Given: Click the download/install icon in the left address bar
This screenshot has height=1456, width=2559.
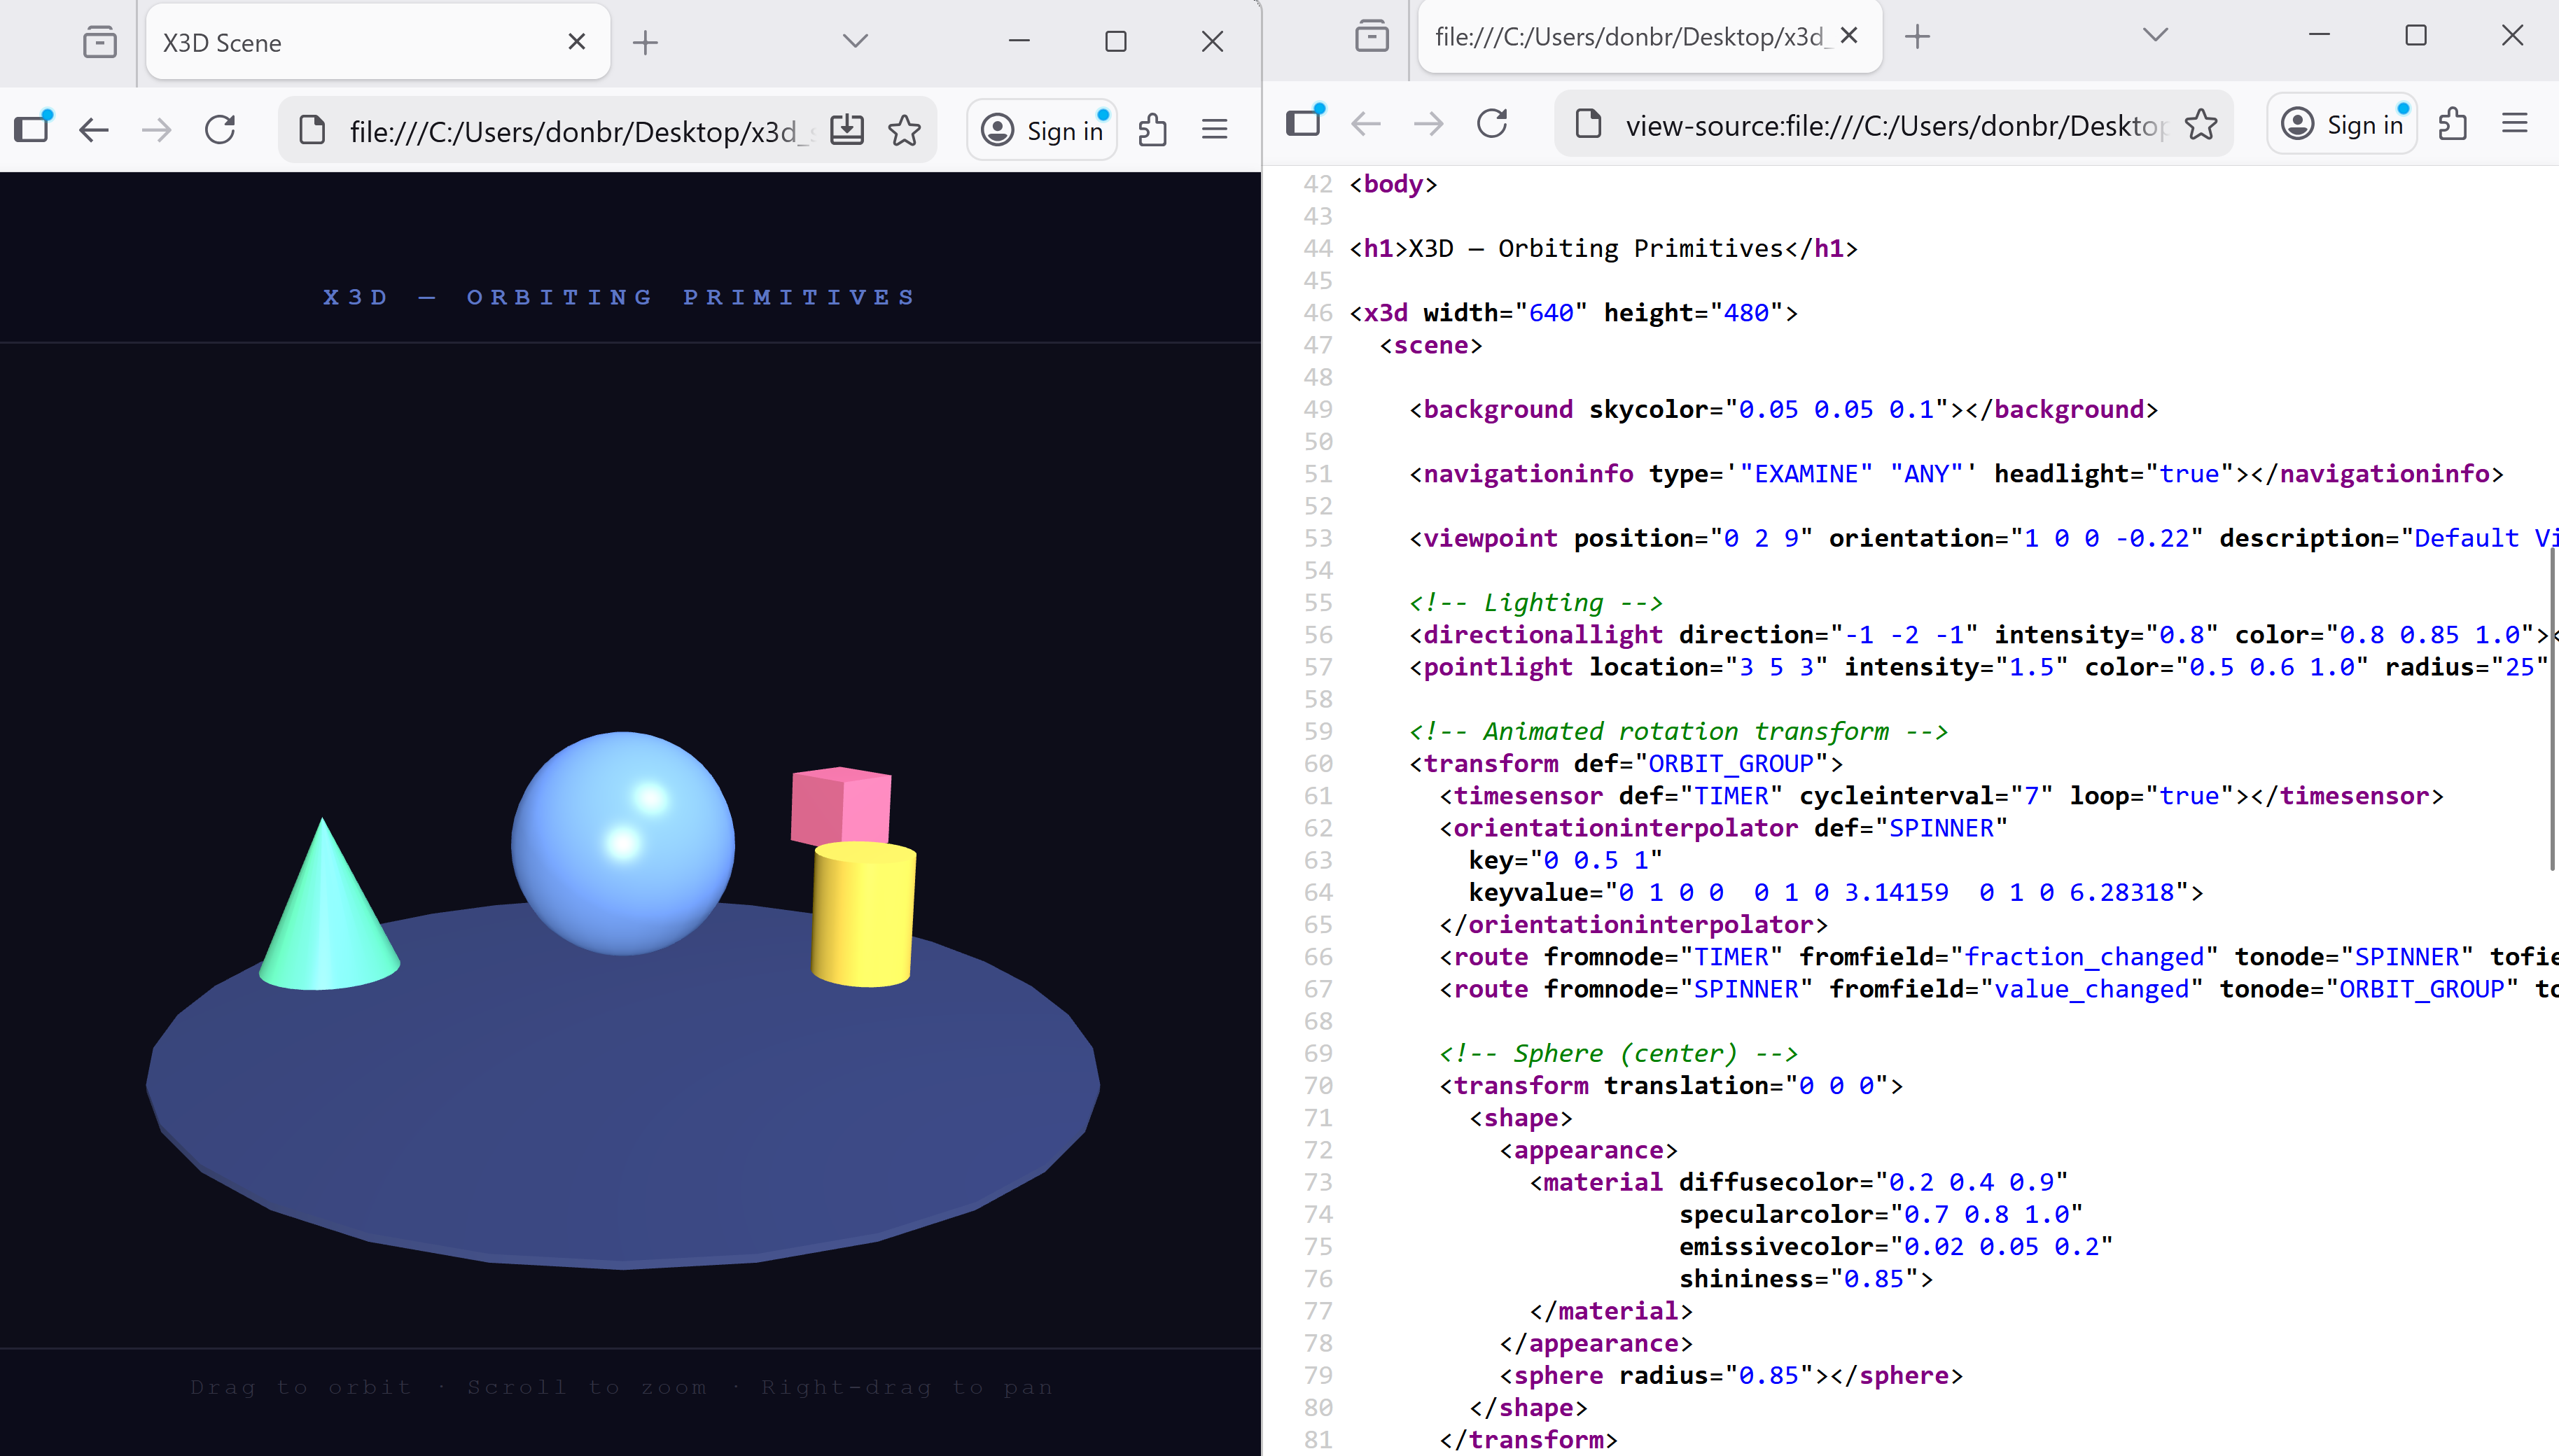Looking at the screenshot, I should click(x=847, y=130).
